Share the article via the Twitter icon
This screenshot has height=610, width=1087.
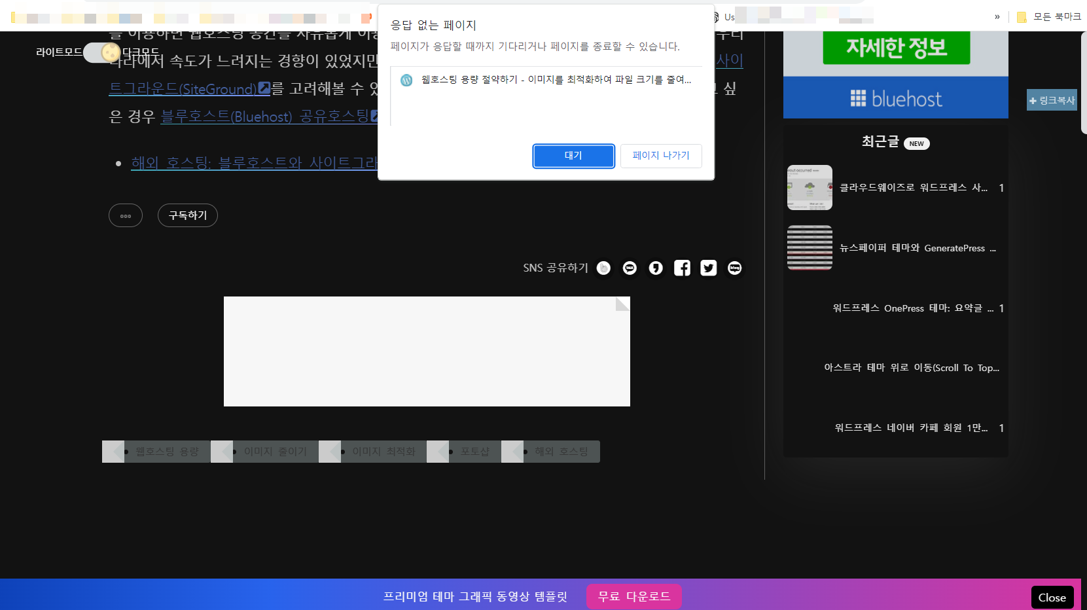pos(708,268)
